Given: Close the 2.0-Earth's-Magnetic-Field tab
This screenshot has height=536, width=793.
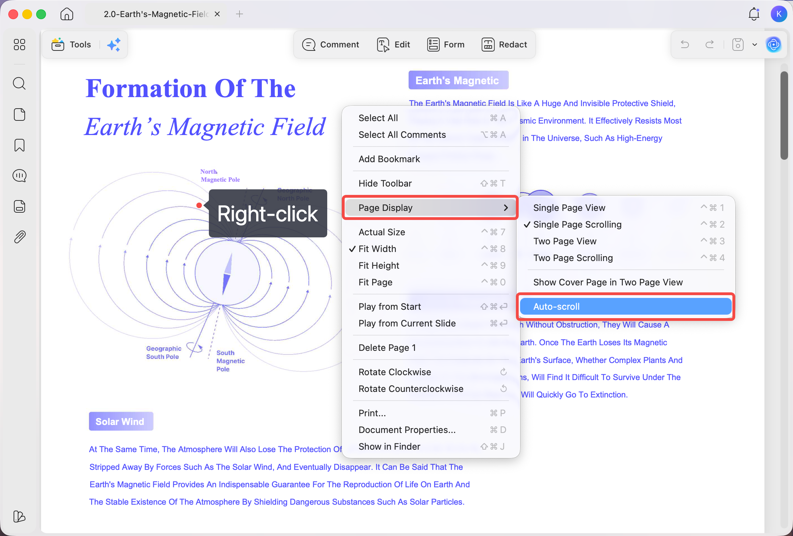Looking at the screenshot, I should 217,14.
